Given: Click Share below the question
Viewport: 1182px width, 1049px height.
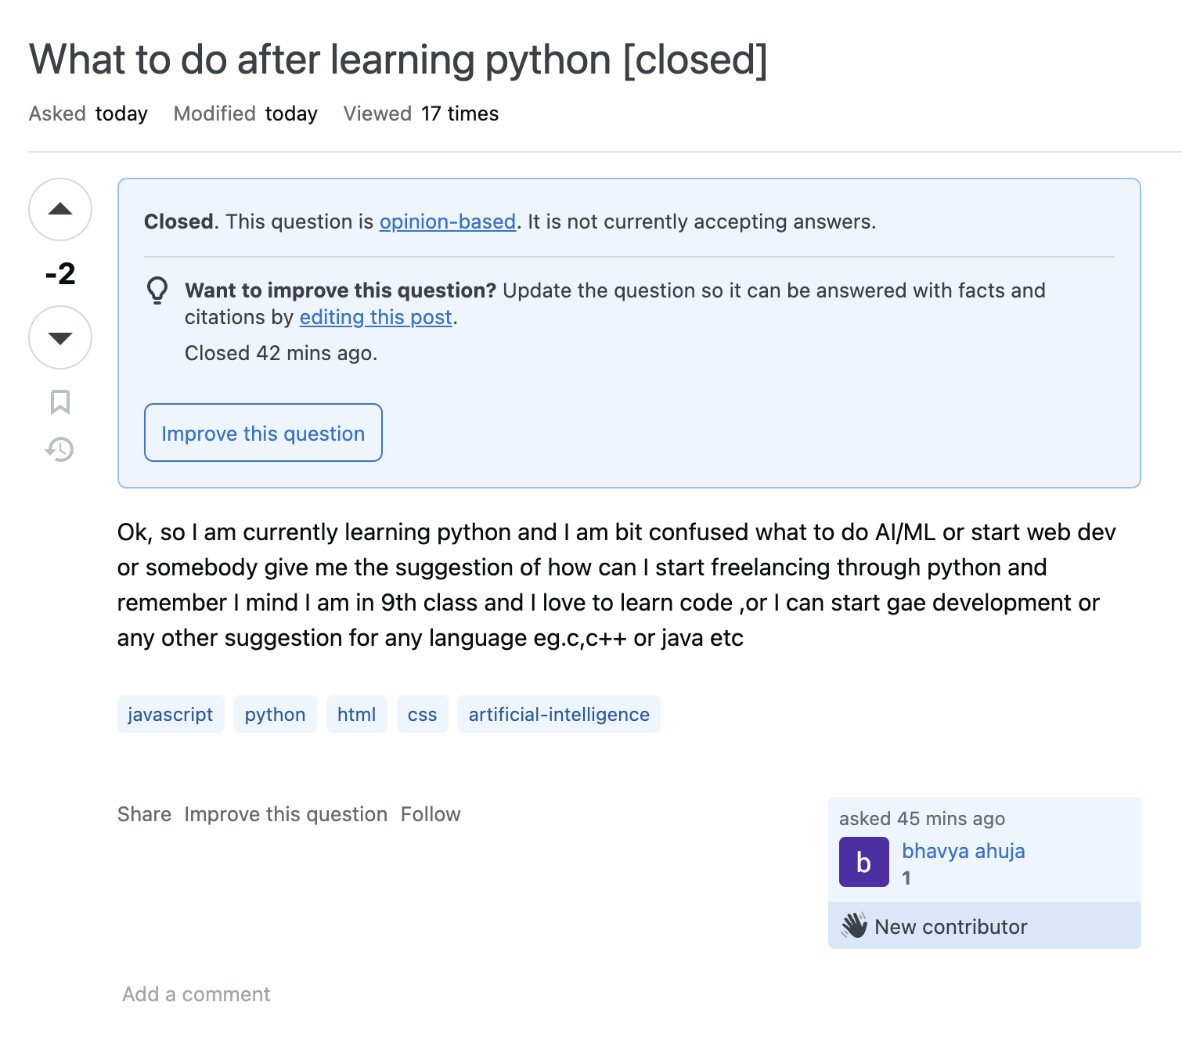Looking at the screenshot, I should [x=144, y=814].
